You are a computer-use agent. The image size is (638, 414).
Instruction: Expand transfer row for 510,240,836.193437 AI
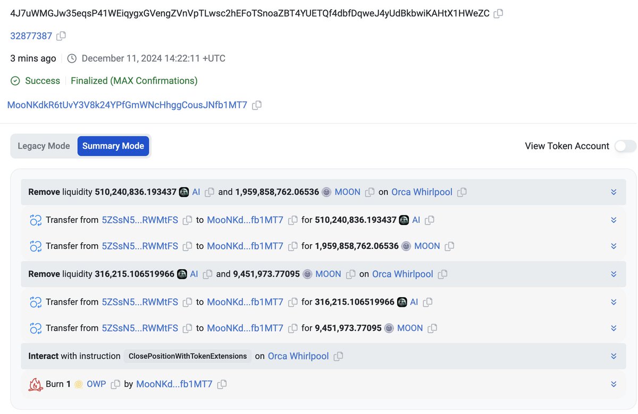pyautogui.click(x=614, y=220)
